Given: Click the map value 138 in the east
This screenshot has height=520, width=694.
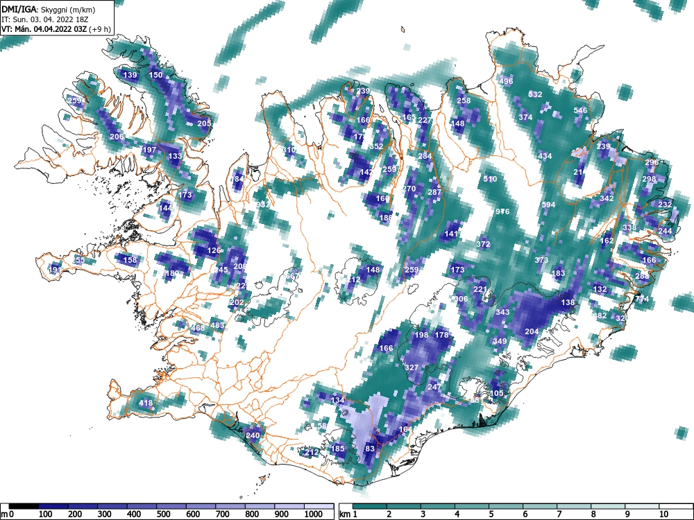Looking at the screenshot, I should tap(568, 302).
